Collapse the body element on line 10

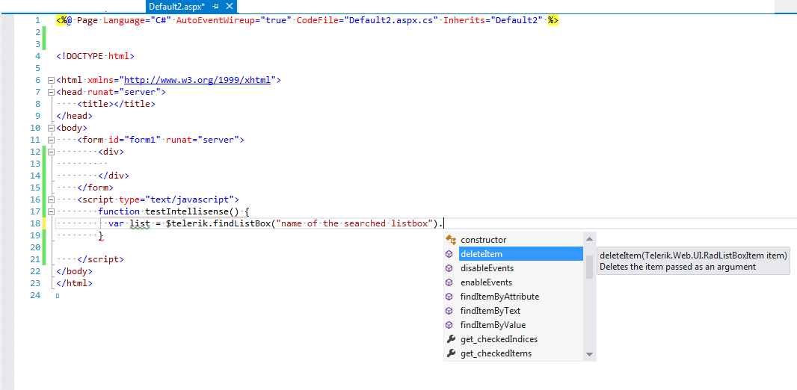(50, 128)
